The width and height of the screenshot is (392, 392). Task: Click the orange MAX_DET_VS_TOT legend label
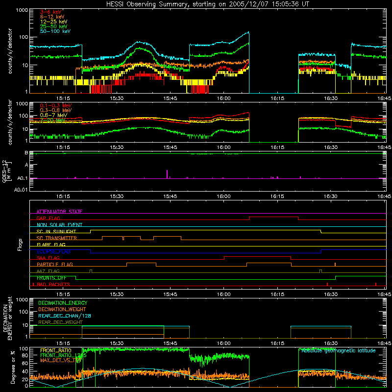tap(60, 360)
